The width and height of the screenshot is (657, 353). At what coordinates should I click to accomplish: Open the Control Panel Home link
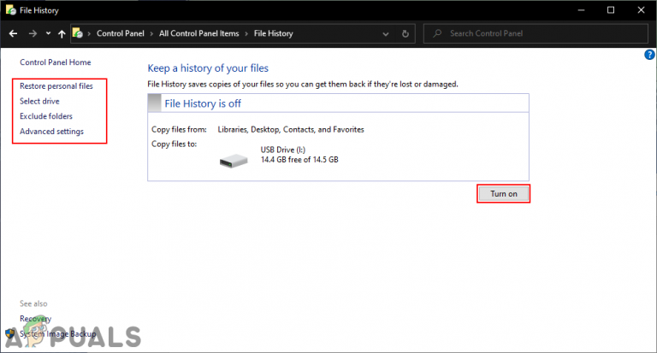pos(56,62)
